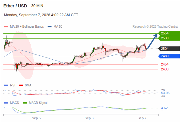Click the MA 20 + Bollinger Bands legend swatch
This screenshot has height=123, width=181.
point(6,27)
